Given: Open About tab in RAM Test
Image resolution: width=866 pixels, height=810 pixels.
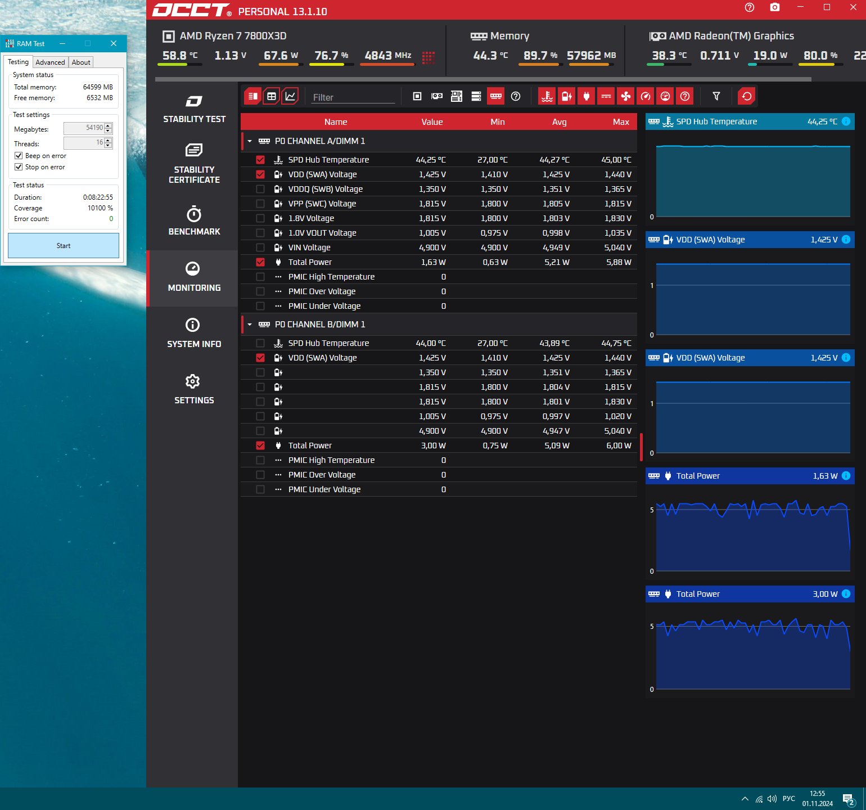Looking at the screenshot, I should tap(81, 62).
